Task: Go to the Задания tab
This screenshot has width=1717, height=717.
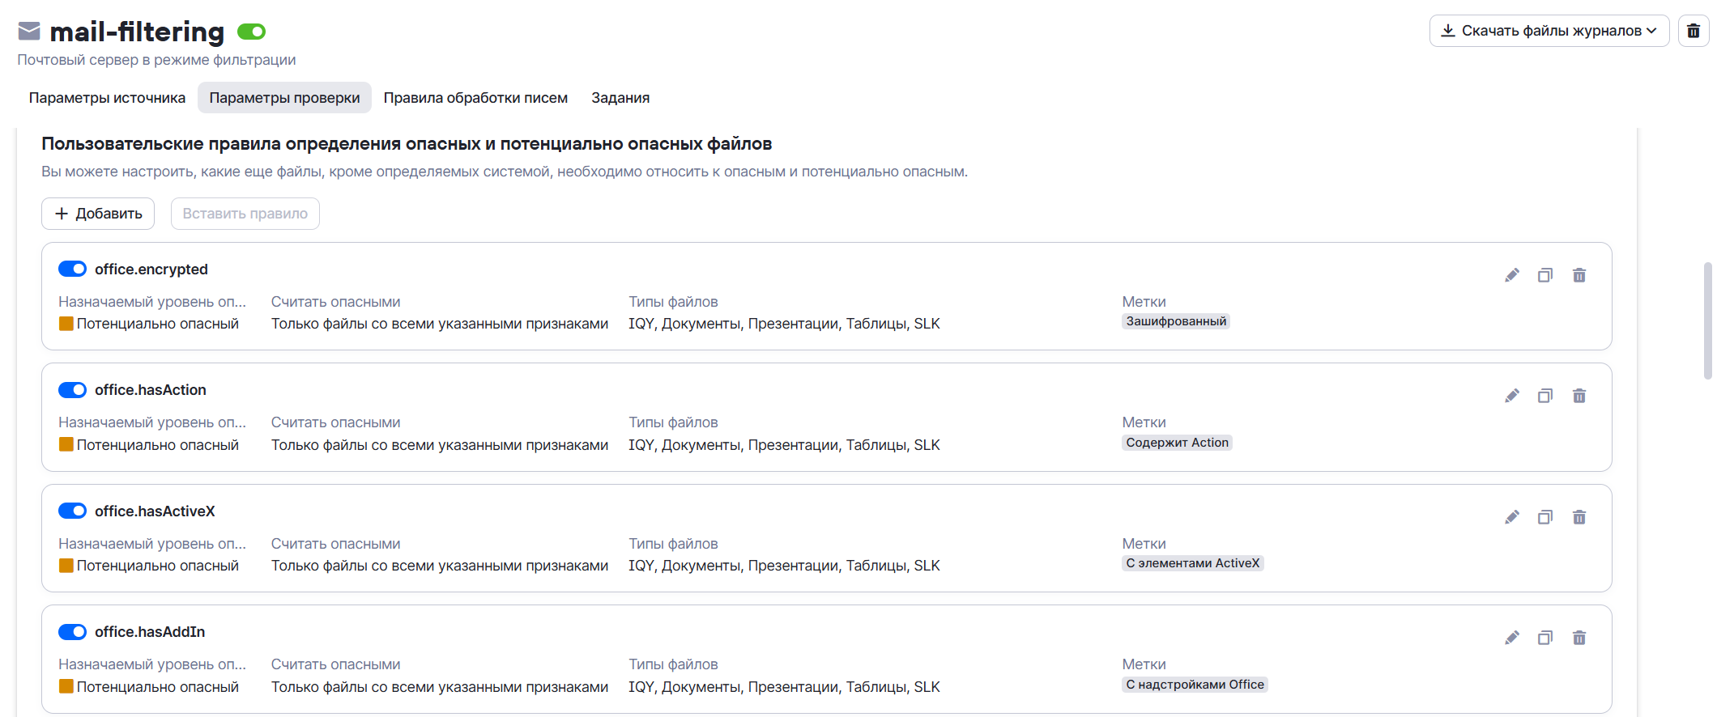Action: [x=620, y=98]
